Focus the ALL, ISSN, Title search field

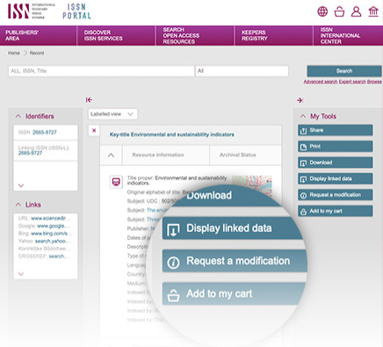click(x=101, y=71)
